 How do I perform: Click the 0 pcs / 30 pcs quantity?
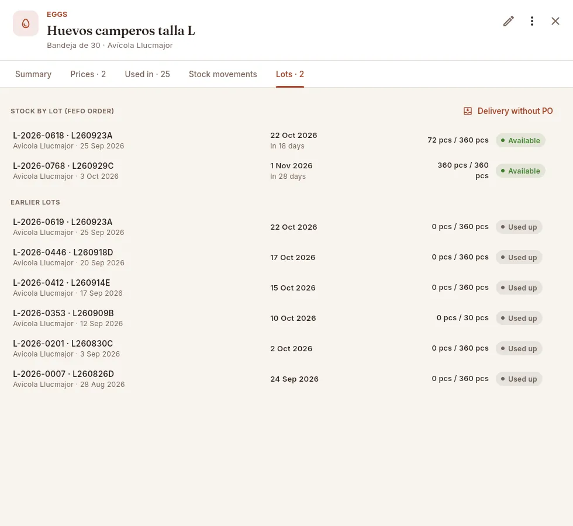coord(462,317)
